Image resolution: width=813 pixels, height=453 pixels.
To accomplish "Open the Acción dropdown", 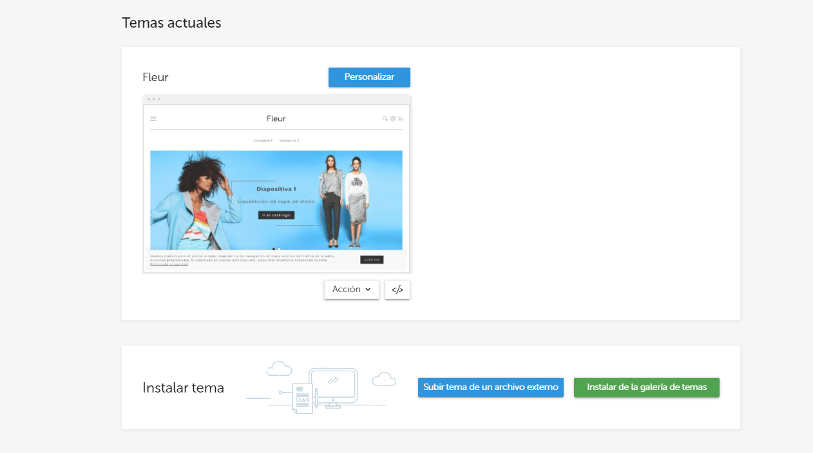I will (352, 290).
